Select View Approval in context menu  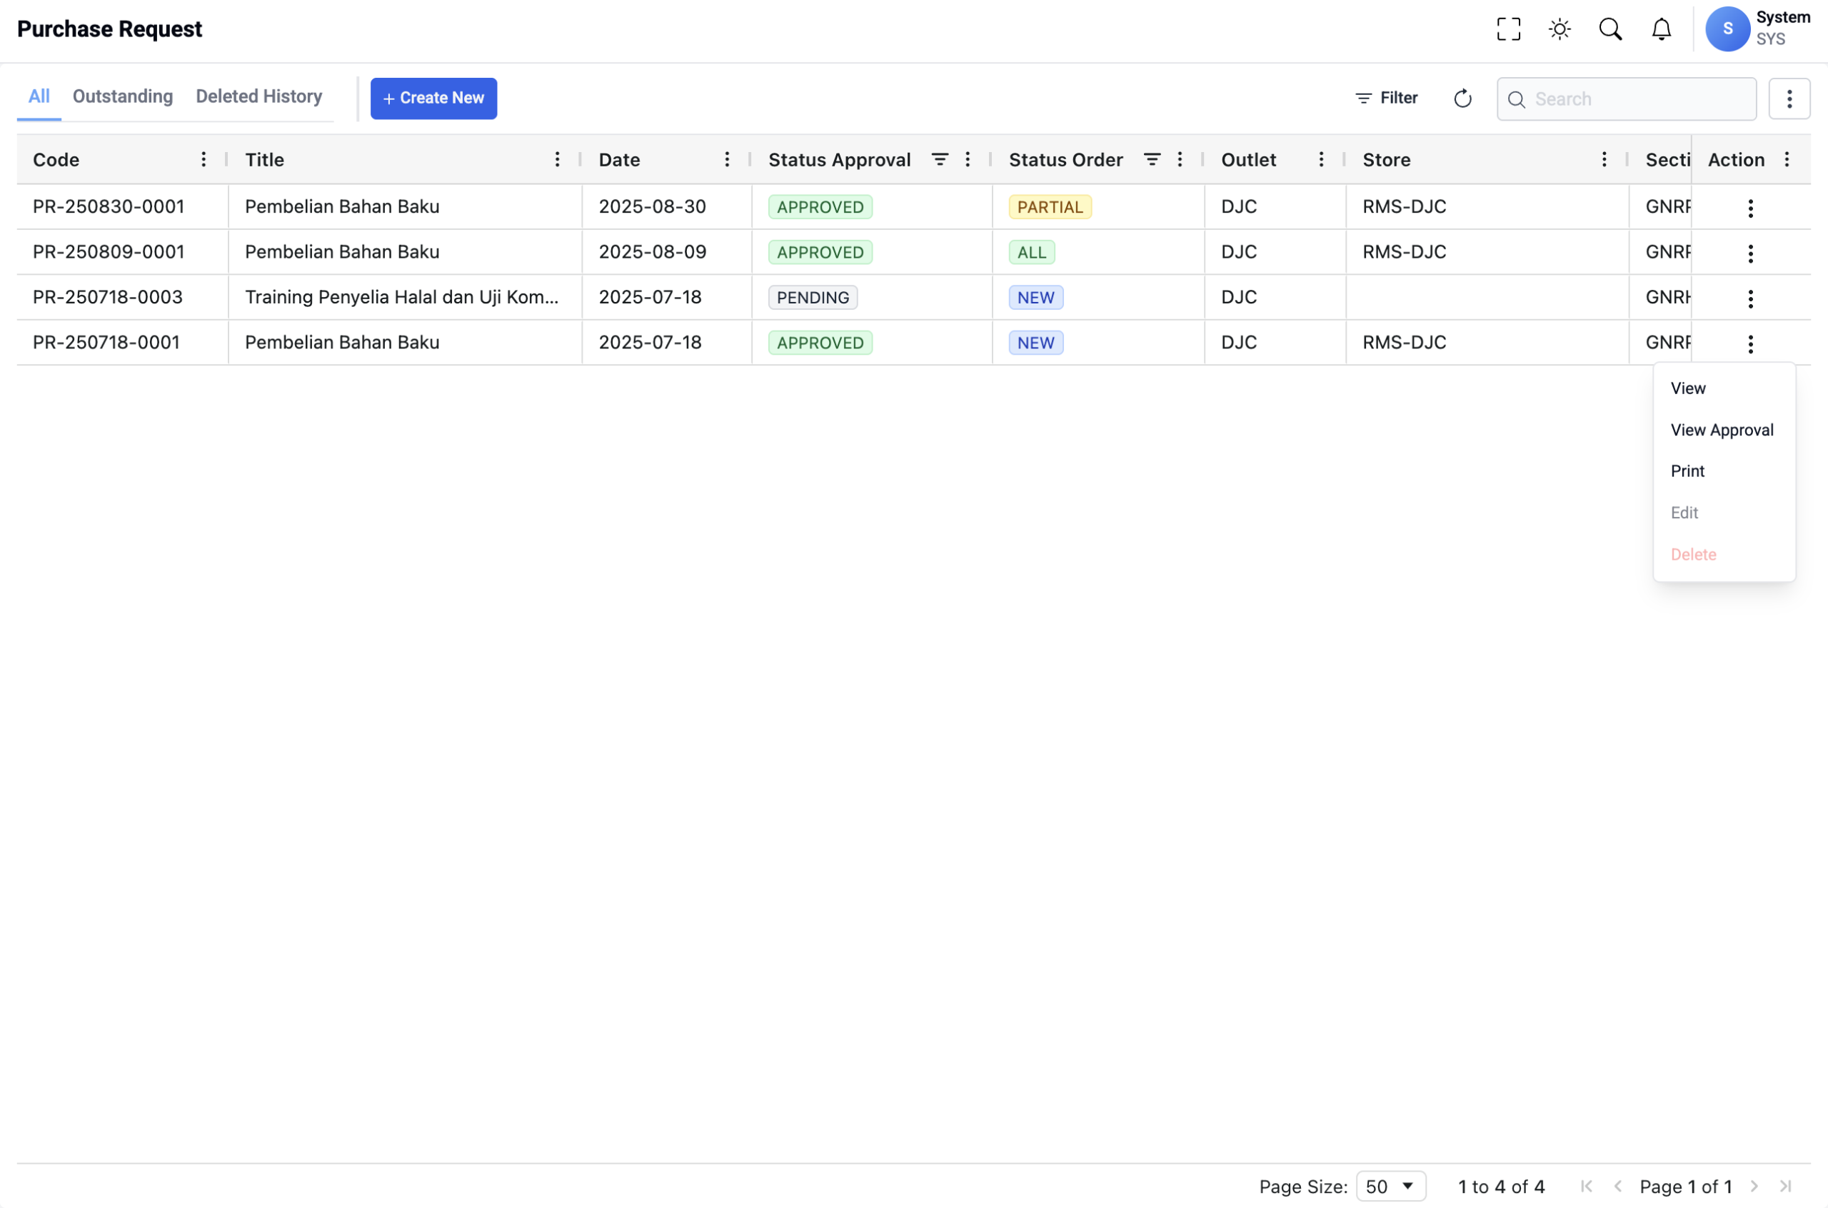[1722, 430]
